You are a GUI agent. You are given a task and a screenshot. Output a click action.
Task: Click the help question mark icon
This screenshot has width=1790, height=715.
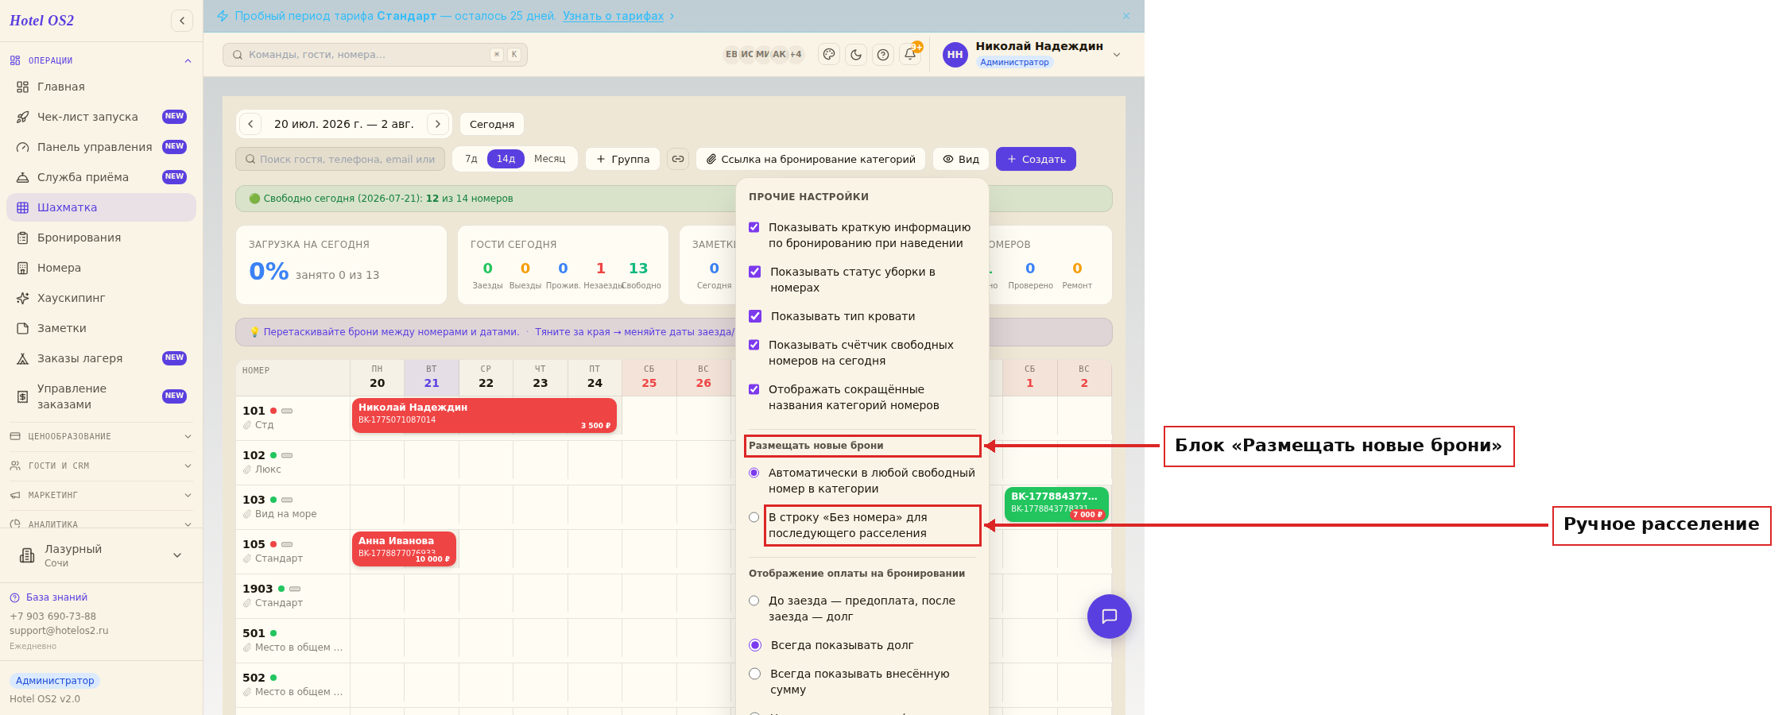coord(883,55)
